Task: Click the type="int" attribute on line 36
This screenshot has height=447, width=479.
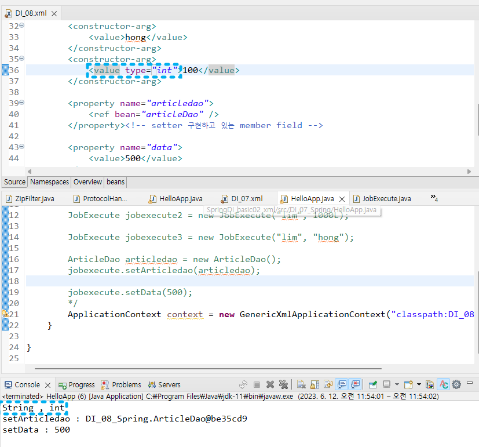Action: click(151, 70)
